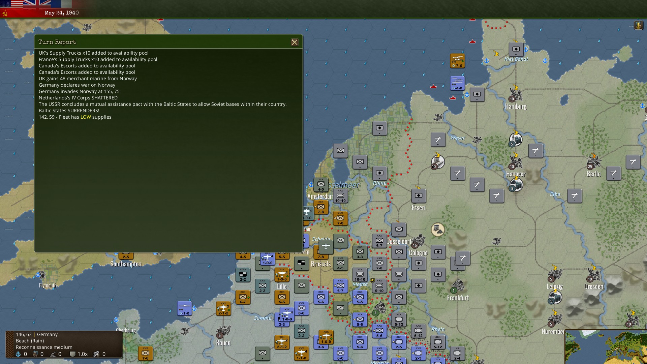Click the '146, 63 | Germany' coordinates line
This screenshot has width=647, height=364.
37,334
